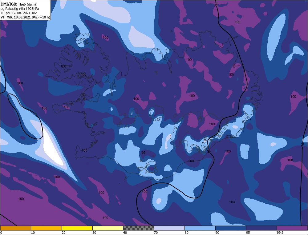308x235 pixels.
Task: Click the 'DMI/IGB: Hæð (dam)' title text
Action: [x=18, y=4]
